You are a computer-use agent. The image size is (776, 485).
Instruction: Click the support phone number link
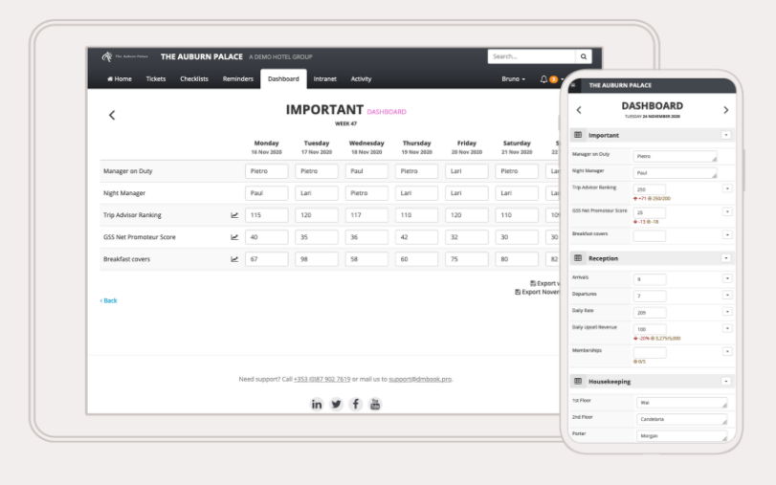pyautogui.click(x=322, y=379)
